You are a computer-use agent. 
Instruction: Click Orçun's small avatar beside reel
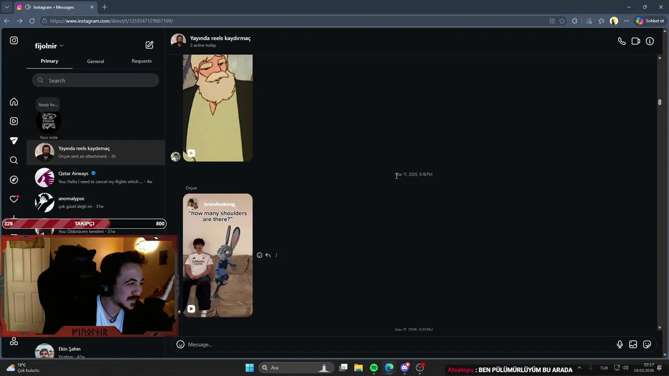176,157
